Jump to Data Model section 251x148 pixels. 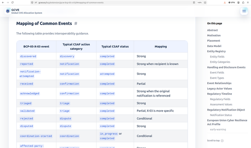pyautogui.click(x=214, y=46)
